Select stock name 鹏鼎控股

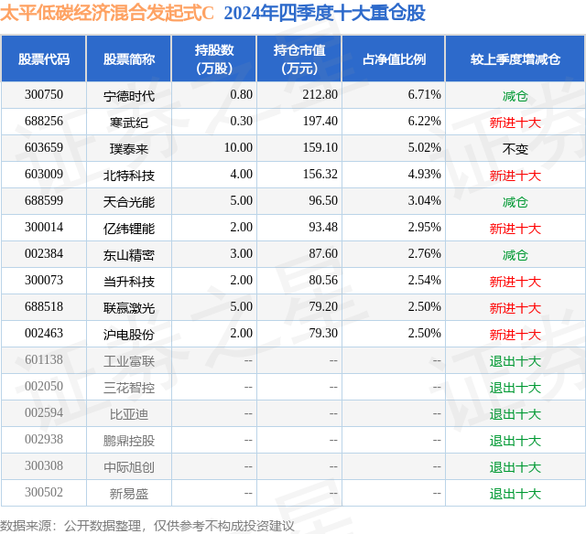[129, 441]
